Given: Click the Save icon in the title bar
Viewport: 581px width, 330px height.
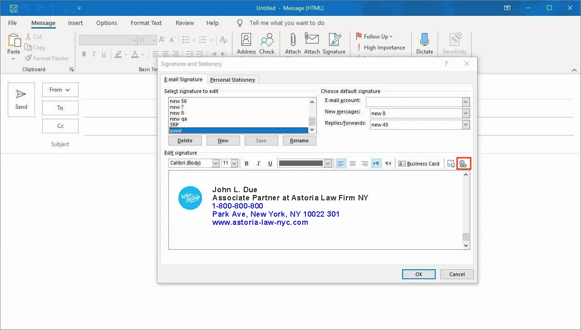Looking at the screenshot, I should [x=13, y=8].
